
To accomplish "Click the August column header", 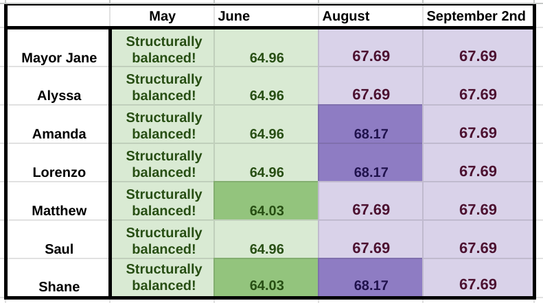I will (371, 16).
